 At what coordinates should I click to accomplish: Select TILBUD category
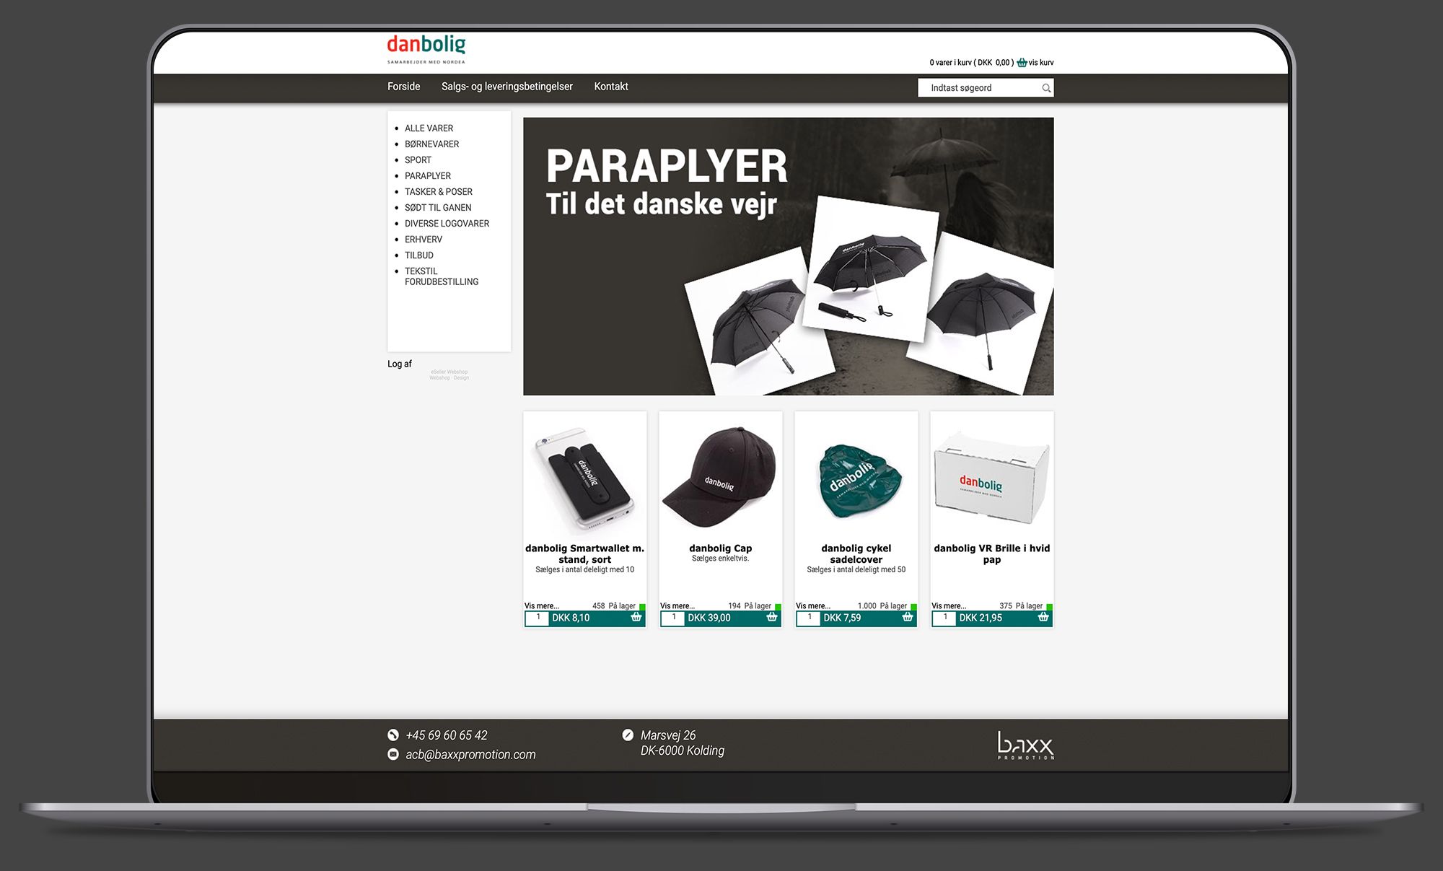419,255
